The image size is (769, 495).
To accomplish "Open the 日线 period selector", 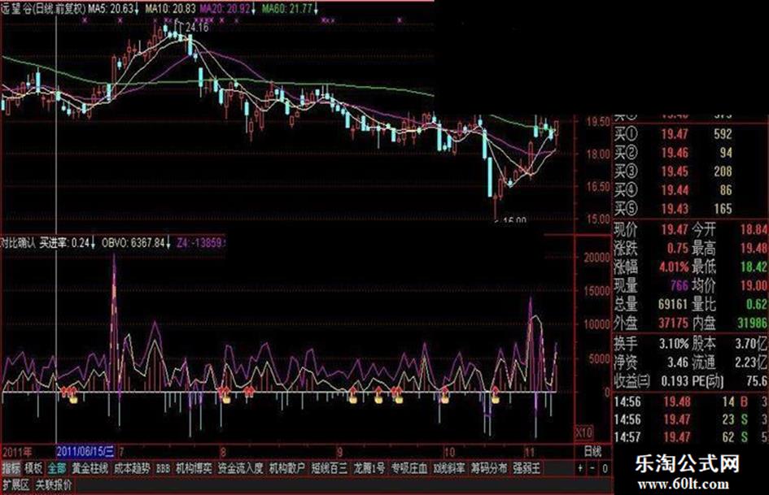I will tap(592, 451).
